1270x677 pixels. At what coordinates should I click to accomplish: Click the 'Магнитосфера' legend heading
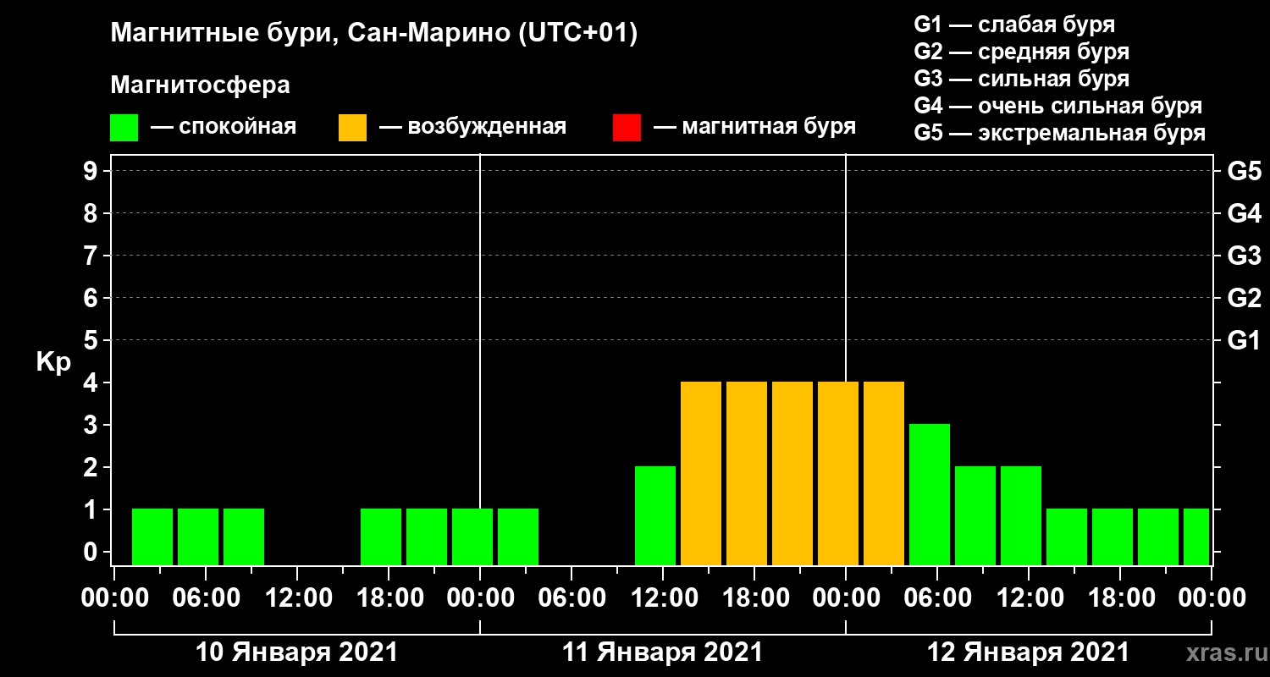200,85
